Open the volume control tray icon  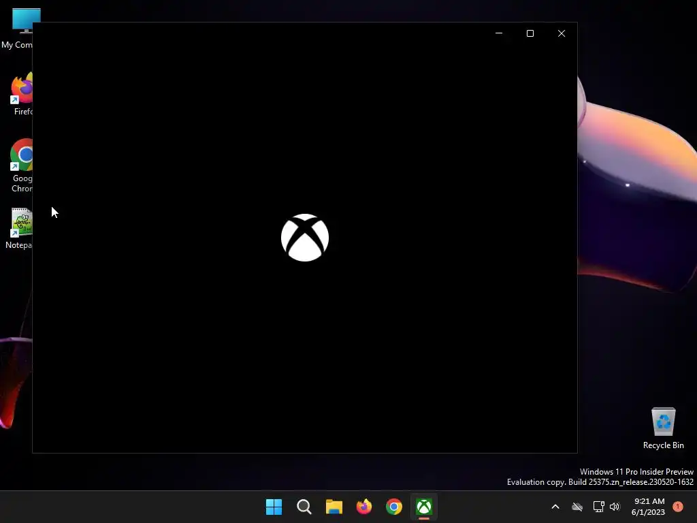coord(615,507)
